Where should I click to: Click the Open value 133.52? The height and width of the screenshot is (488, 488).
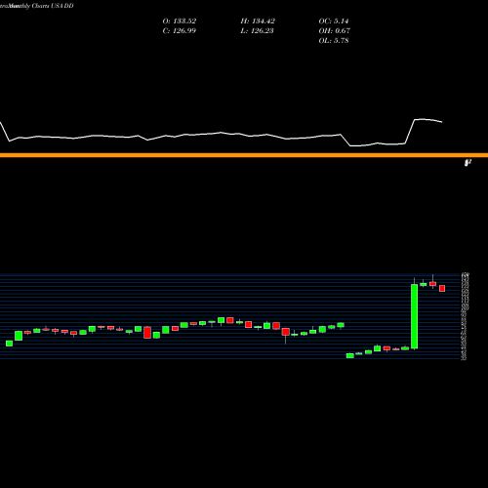(x=180, y=21)
